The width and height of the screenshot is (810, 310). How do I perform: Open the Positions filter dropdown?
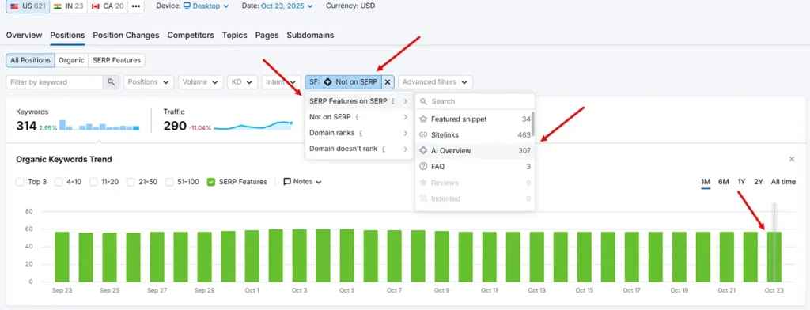click(148, 82)
